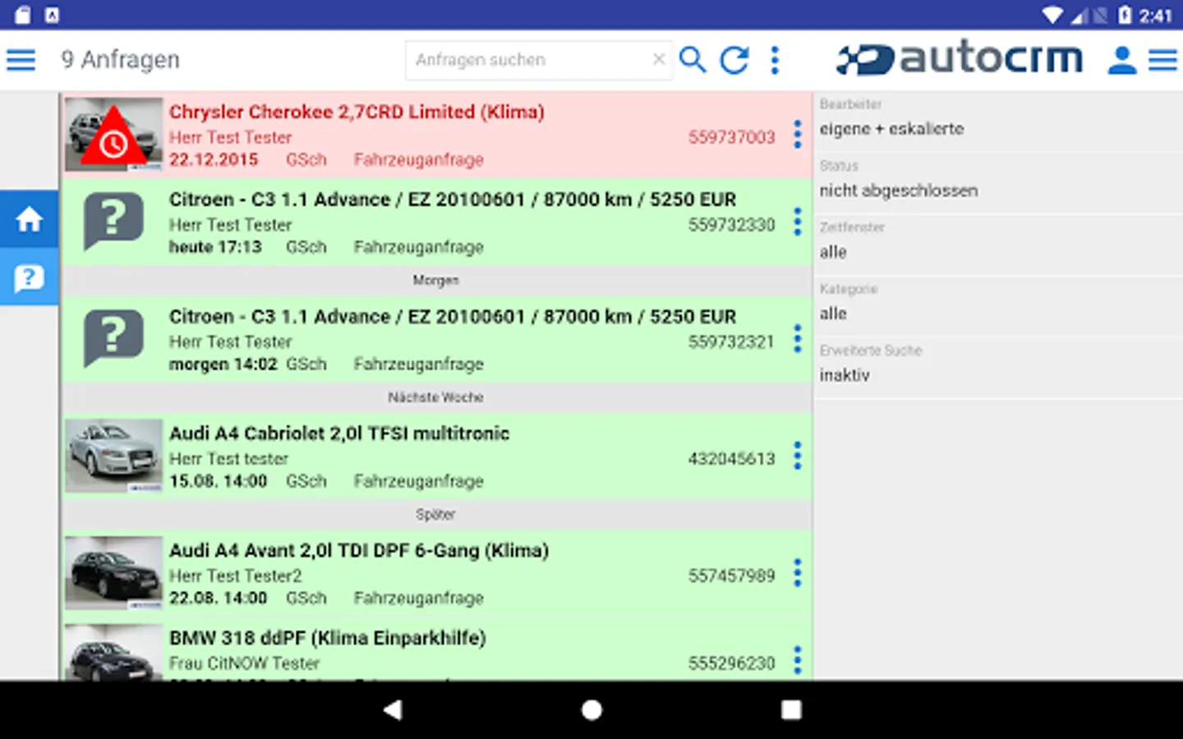The height and width of the screenshot is (739, 1183).
Task: Click customer name 'Frau CitNOW Tester'
Action: tap(244, 663)
